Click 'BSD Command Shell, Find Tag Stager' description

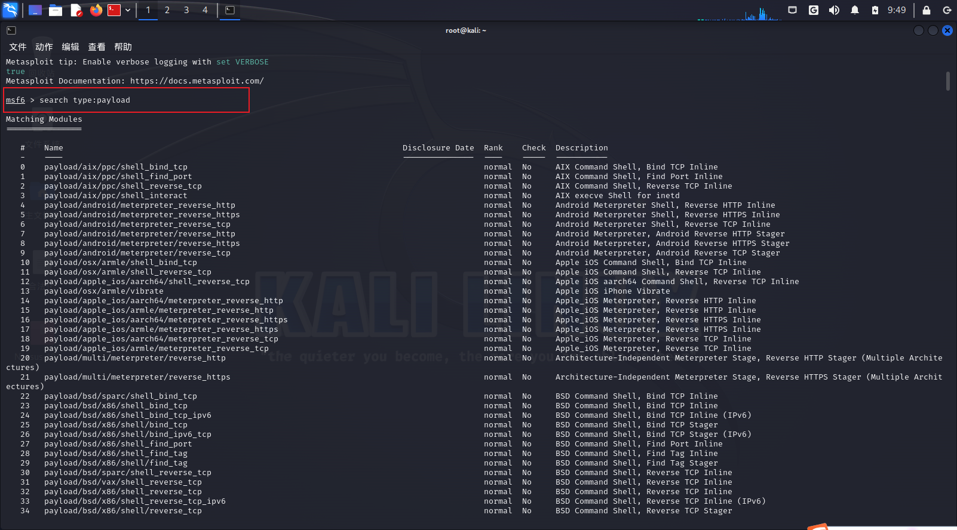(x=637, y=463)
